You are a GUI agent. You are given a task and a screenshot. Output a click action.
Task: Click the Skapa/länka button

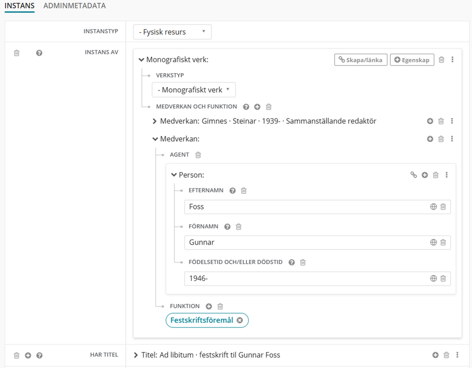coord(361,60)
